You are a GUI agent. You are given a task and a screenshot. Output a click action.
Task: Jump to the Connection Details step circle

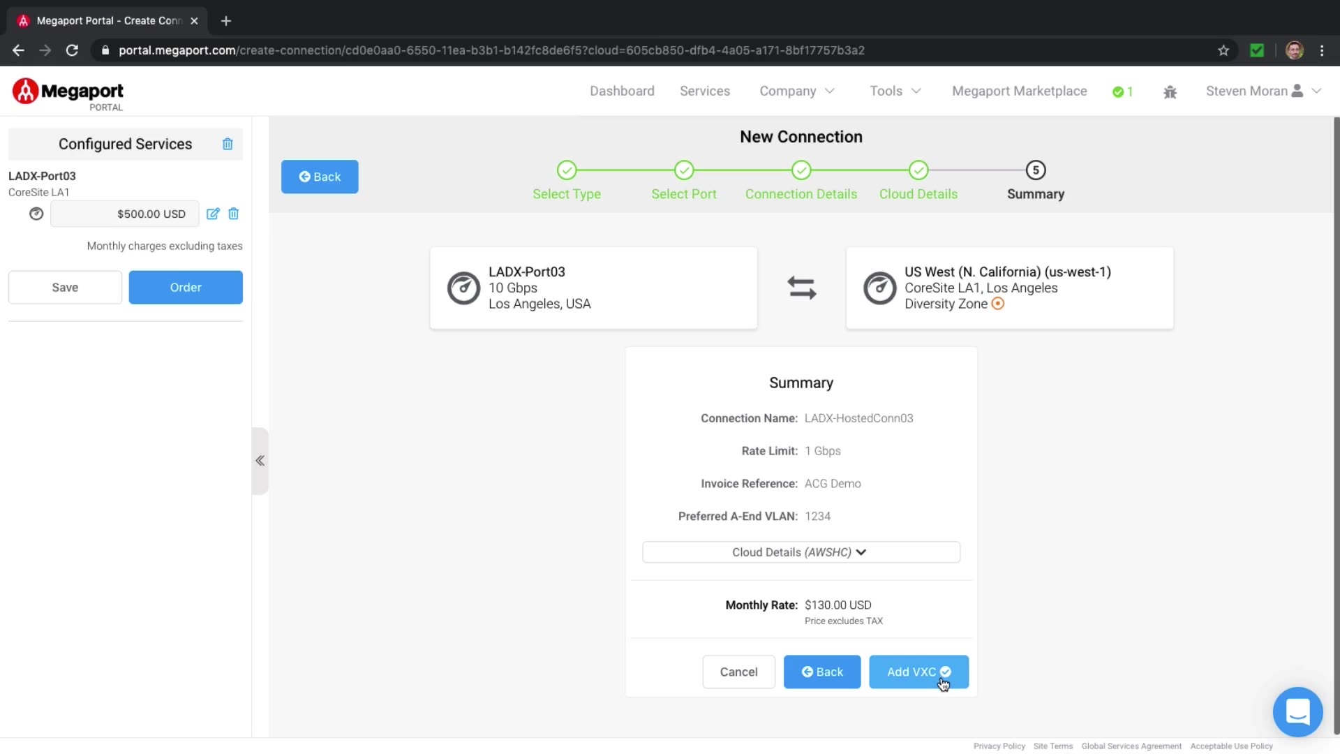point(801,170)
